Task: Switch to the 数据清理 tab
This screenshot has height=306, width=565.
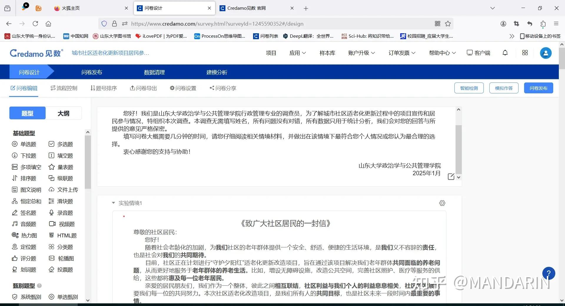Action: point(154,72)
